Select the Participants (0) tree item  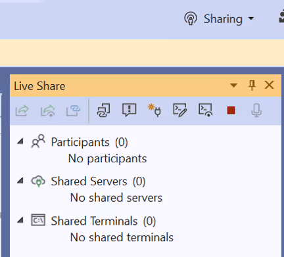[89, 142]
